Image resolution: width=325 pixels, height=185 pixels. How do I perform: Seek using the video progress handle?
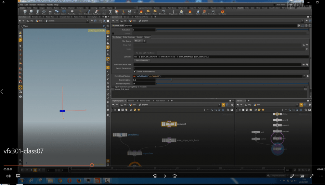[x=92, y=165]
